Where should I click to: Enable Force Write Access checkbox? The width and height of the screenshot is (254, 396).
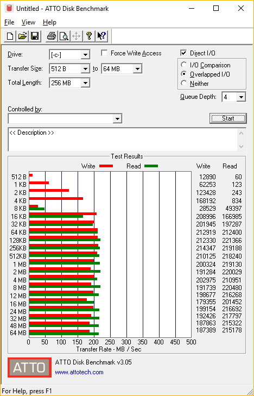click(x=104, y=53)
